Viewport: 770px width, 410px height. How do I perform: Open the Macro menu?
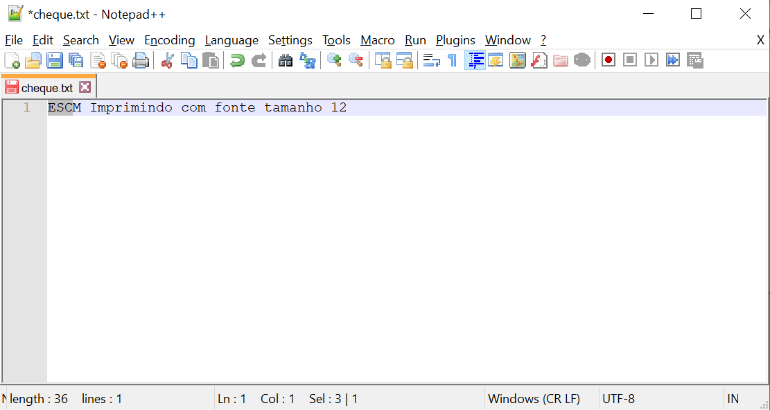click(377, 40)
